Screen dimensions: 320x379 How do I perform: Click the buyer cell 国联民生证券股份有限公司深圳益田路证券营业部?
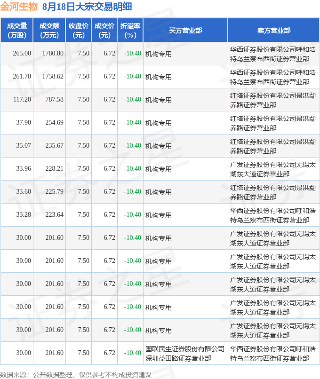click(185, 354)
